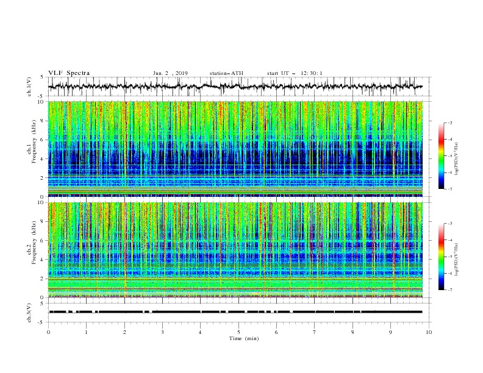
Task: Click the 'station=ATH' label
Action: pos(226,73)
